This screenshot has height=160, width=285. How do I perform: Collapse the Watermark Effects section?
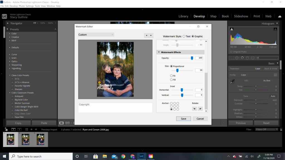click(x=159, y=52)
